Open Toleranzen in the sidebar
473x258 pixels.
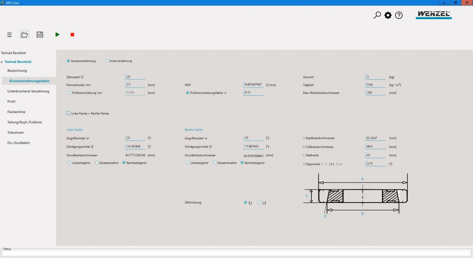click(x=15, y=132)
